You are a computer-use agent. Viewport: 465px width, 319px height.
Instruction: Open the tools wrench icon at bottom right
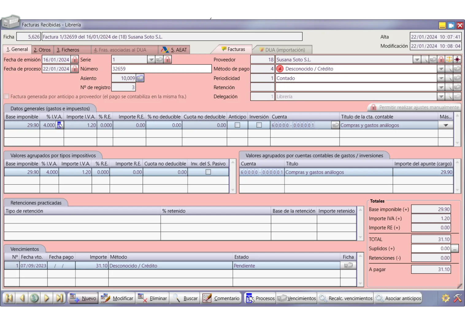pyautogui.click(x=457, y=298)
